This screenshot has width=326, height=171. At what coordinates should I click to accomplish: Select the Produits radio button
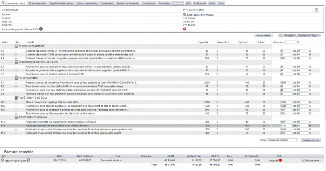pyautogui.click(x=283, y=35)
